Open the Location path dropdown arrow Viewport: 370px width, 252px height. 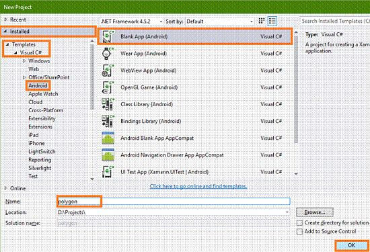click(287, 212)
